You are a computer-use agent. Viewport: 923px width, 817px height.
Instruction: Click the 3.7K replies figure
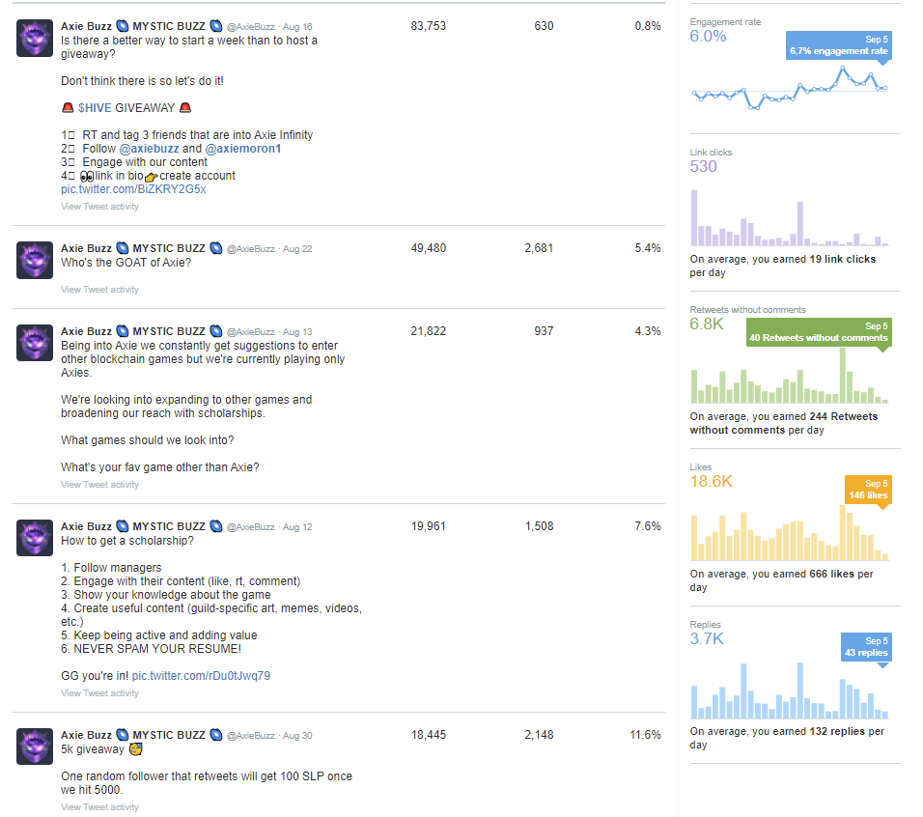pyautogui.click(x=707, y=639)
